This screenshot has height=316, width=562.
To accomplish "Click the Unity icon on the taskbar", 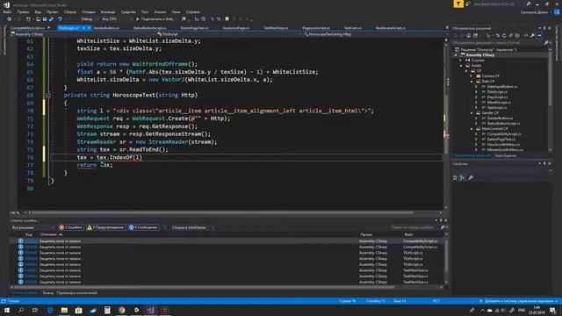I will 136,310.
